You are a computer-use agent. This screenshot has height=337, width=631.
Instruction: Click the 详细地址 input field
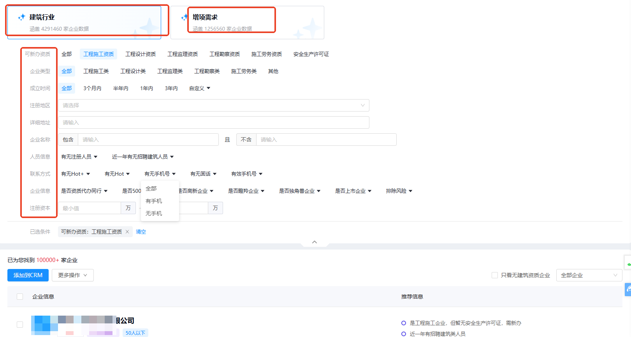click(x=213, y=122)
